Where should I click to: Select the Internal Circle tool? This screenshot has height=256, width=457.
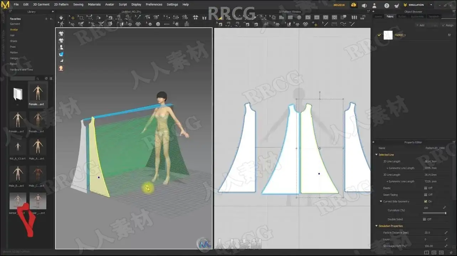tap(325, 17)
